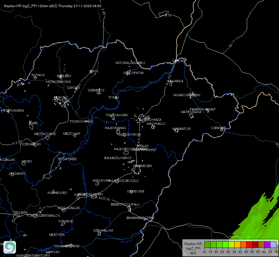Click the SZERENCS label

(96, 90)
